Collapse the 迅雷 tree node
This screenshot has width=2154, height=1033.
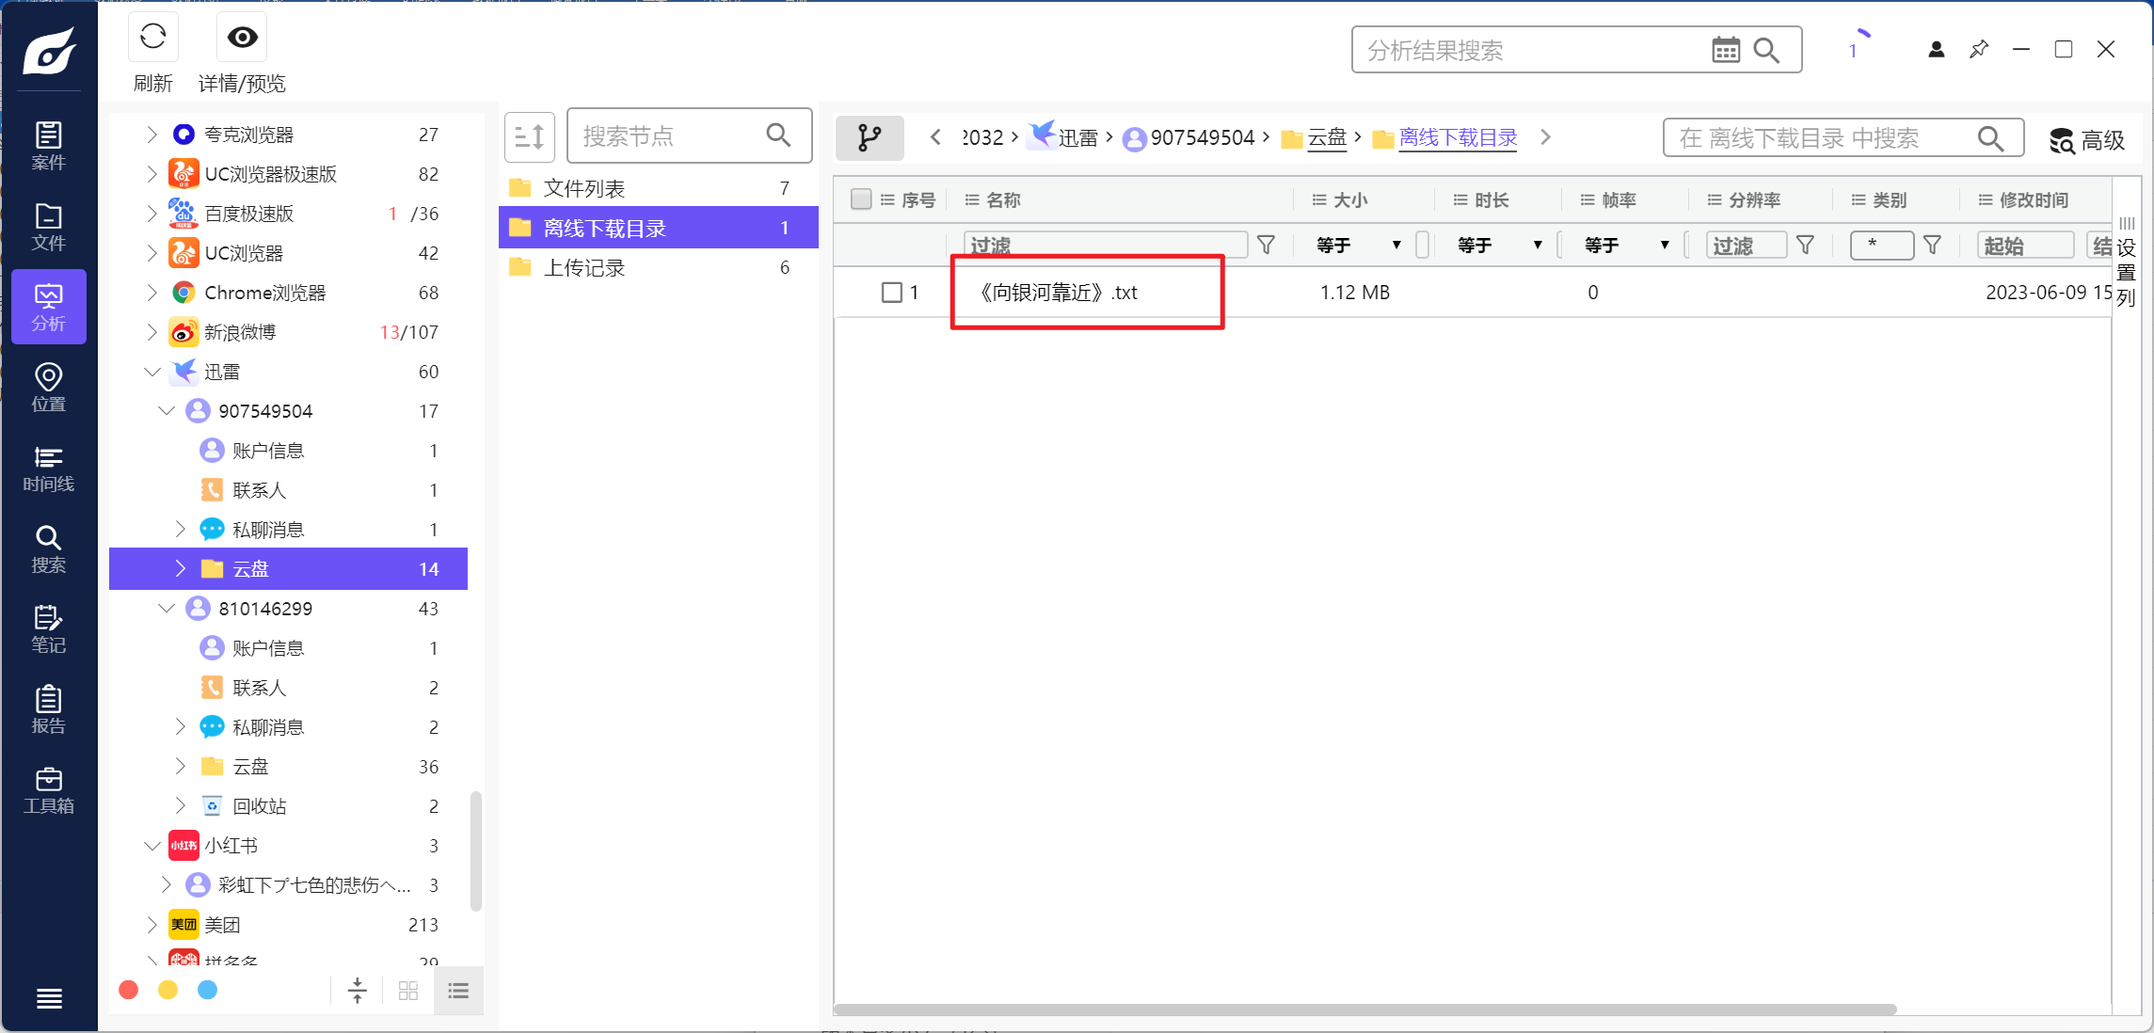click(152, 372)
